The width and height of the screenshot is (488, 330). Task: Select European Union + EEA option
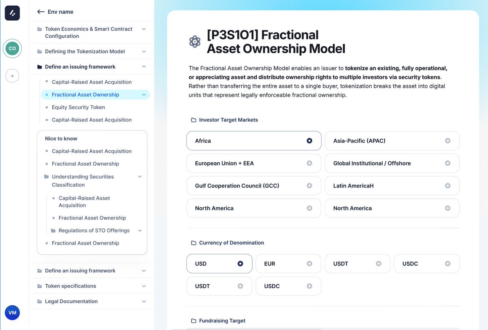[x=254, y=163]
